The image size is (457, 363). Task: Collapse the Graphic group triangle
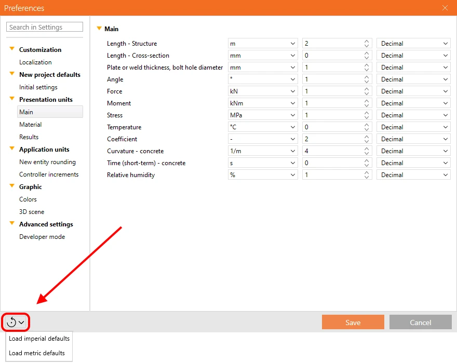pyautogui.click(x=12, y=186)
